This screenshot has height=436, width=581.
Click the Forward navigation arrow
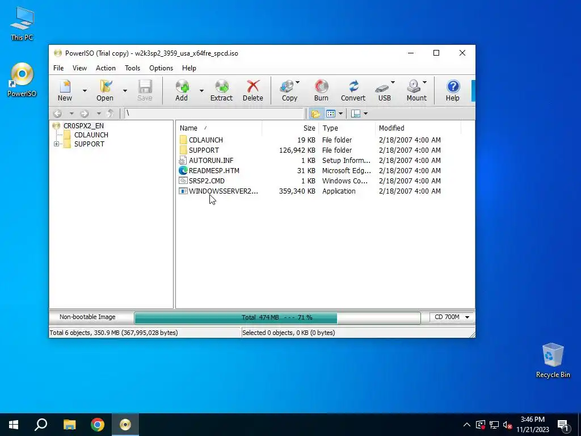point(85,114)
